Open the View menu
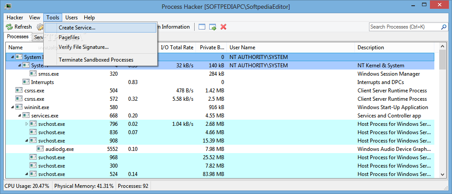Screen dimensions: 452x194 (x=34, y=18)
